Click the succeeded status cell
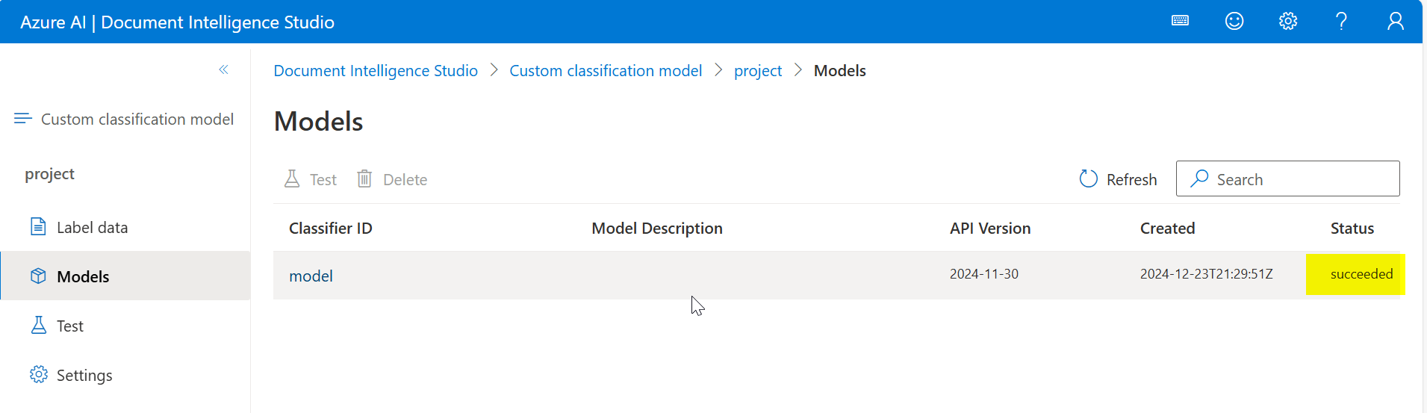The width and height of the screenshot is (1427, 413). click(1361, 274)
